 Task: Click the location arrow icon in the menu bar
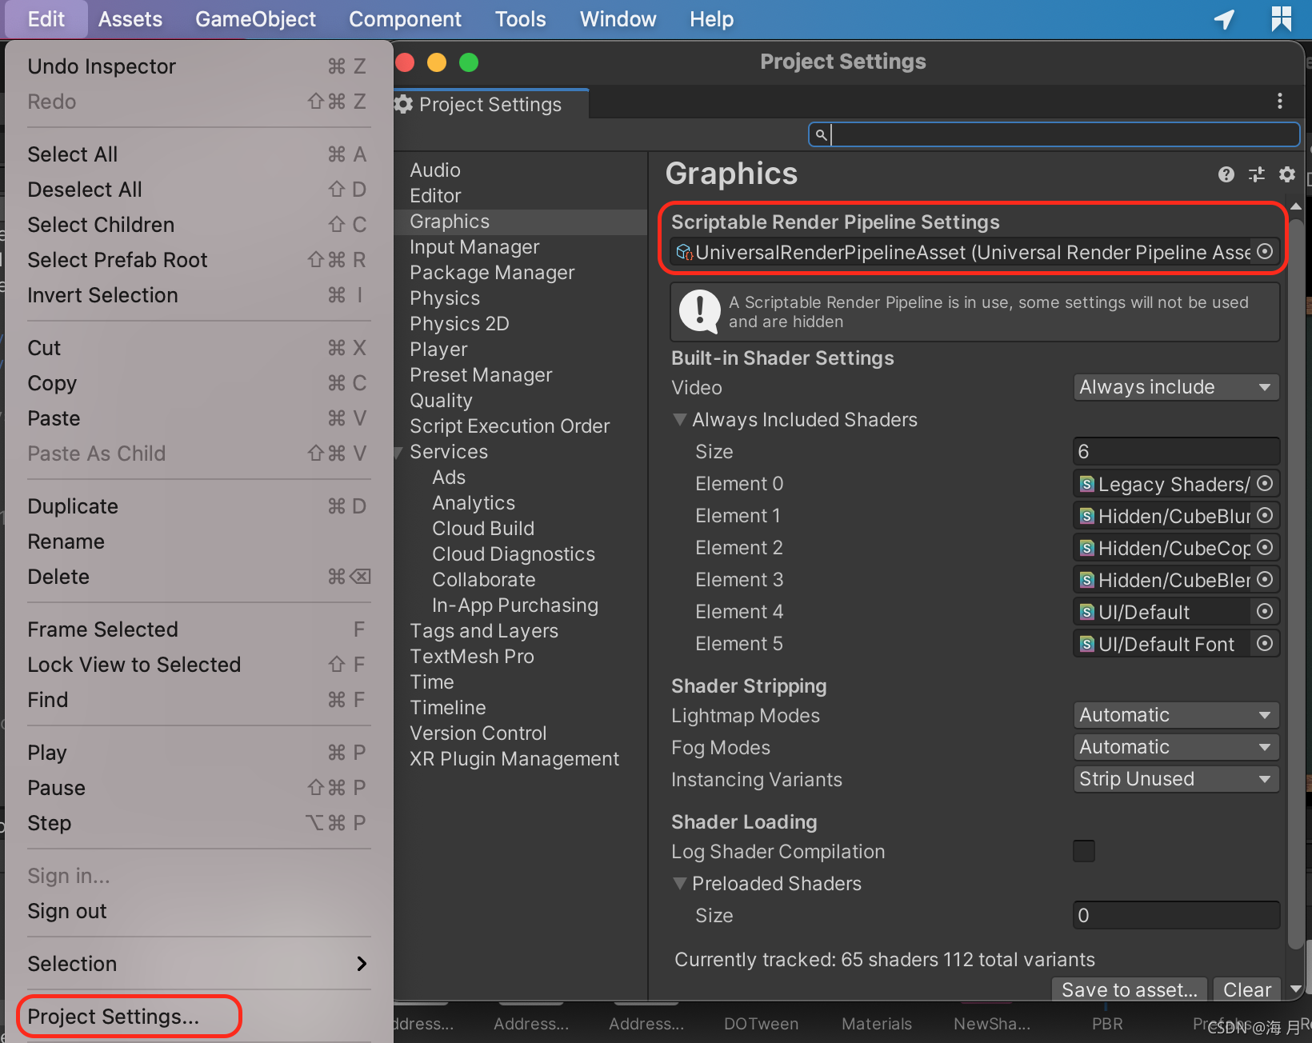tap(1224, 19)
